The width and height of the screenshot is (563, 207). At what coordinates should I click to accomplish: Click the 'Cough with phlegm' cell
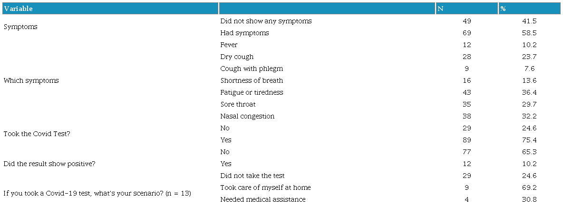(252, 69)
